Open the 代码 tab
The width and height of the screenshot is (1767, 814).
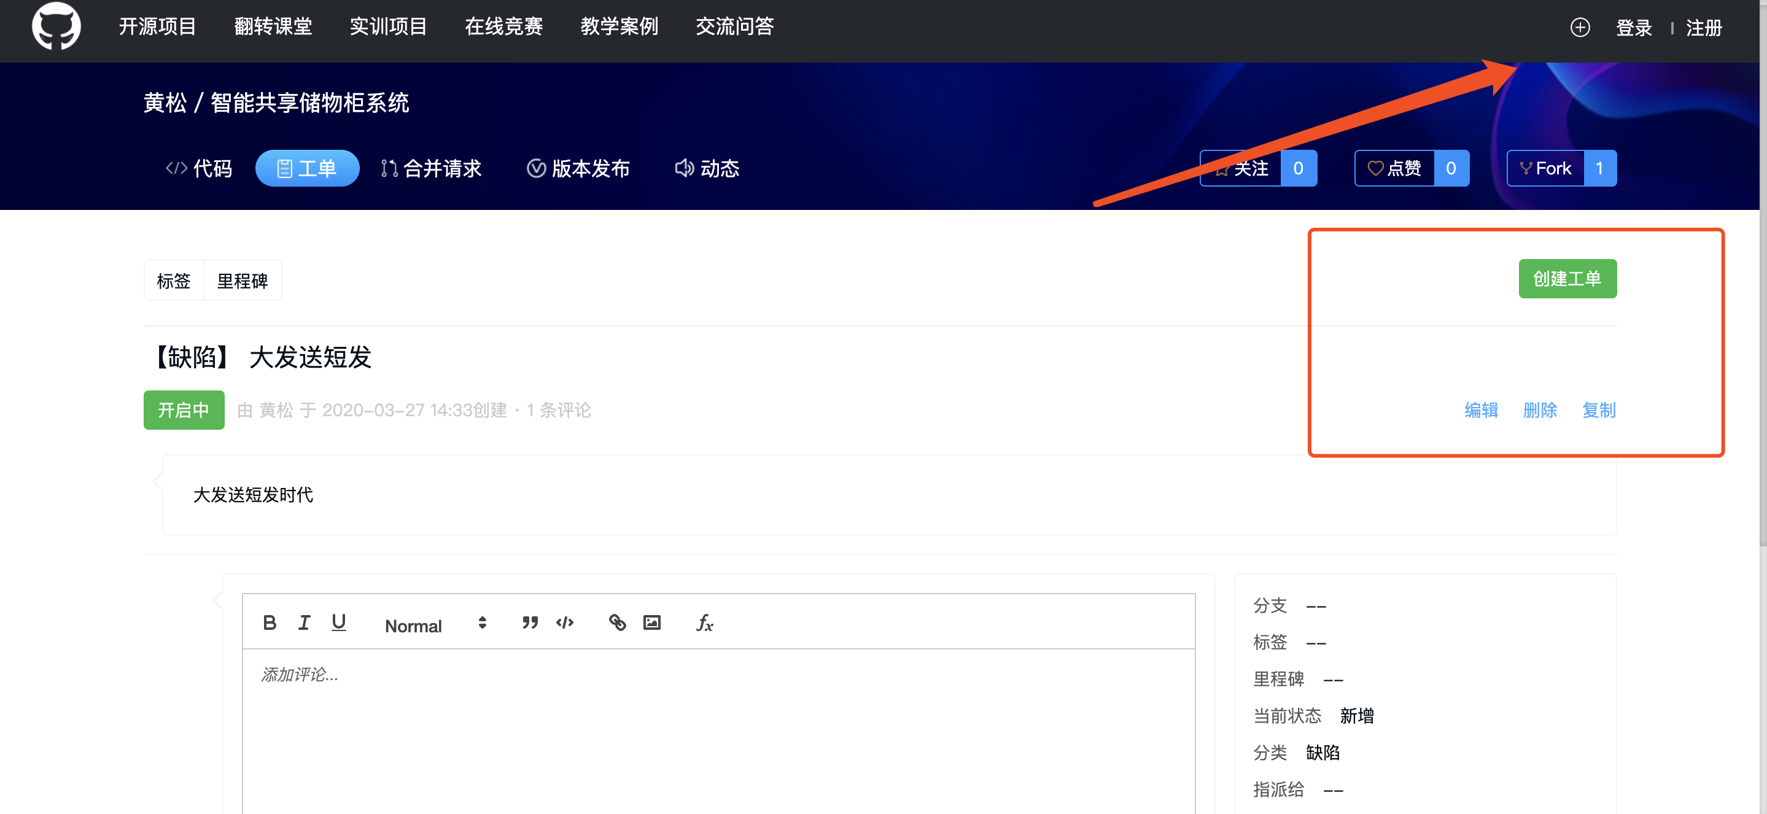click(x=199, y=168)
